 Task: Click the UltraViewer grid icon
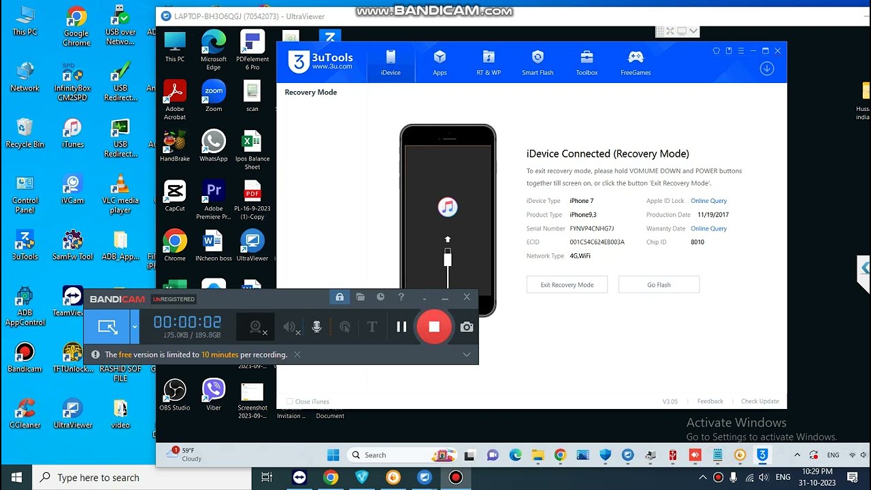pos(659,31)
